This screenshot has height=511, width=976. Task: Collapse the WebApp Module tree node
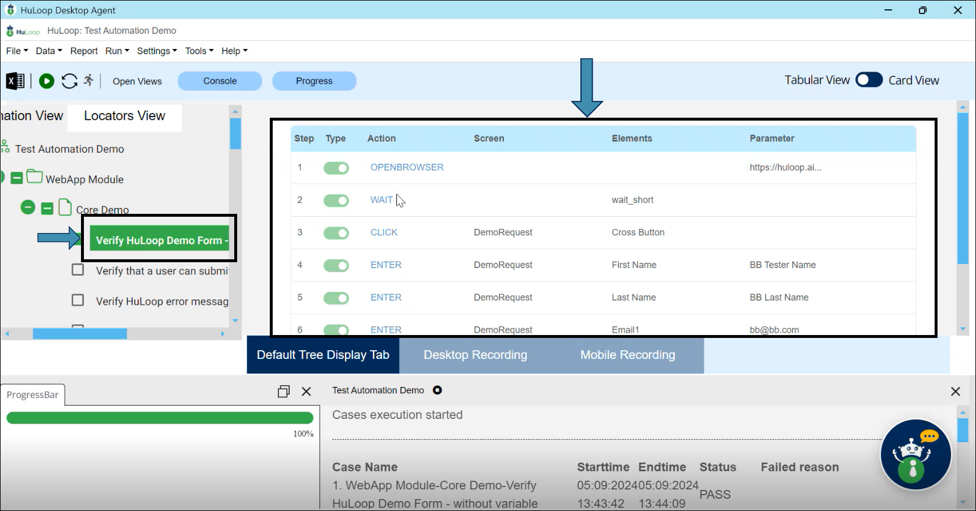click(17, 178)
